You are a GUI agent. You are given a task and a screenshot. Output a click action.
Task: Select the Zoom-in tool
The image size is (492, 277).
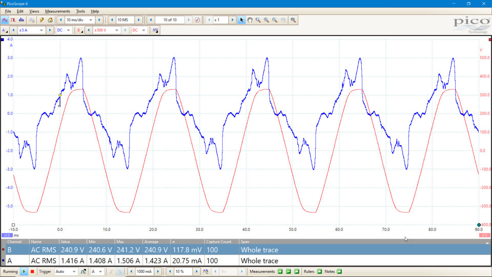click(x=266, y=20)
